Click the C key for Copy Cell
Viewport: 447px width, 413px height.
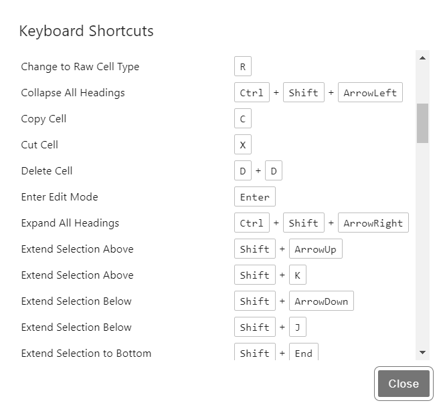pyautogui.click(x=242, y=119)
